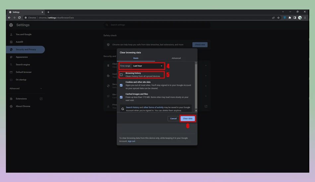Screen dimensions: 315x182
Task: Open the Extensions puzzle icon
Action: pos(290,18)
